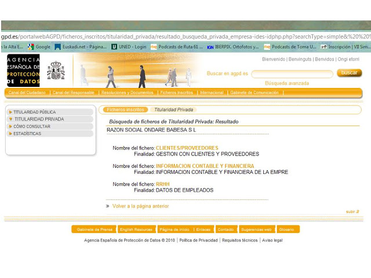Click the 'subir' go-to-top arrow
The image size is (371, 278).
click(x=352, y=212)
